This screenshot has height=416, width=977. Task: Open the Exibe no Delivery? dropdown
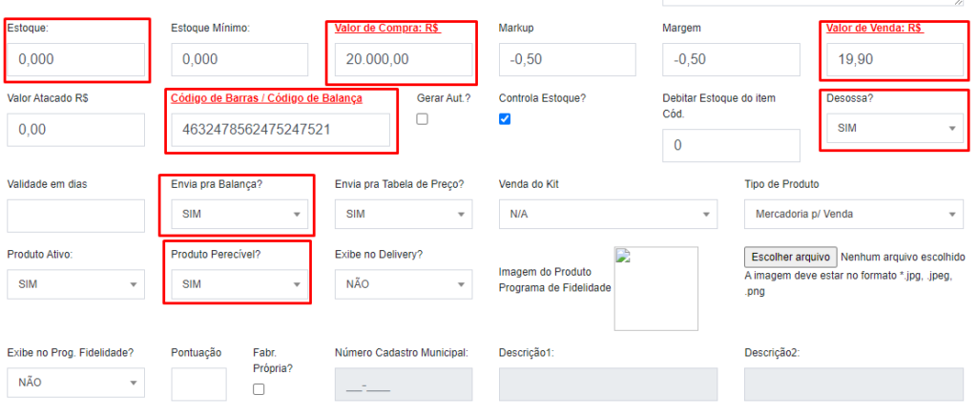point(403,284)
